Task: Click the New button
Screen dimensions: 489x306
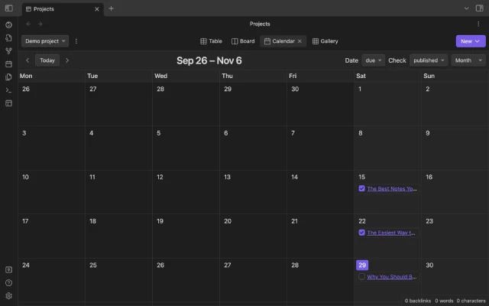Action: (470, 41)
